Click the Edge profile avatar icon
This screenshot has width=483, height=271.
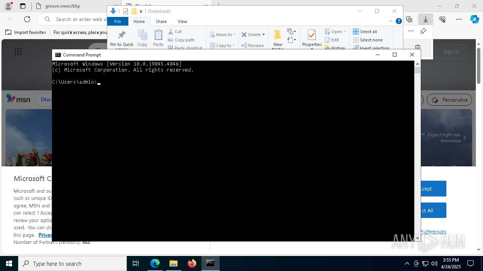[8, 6]
